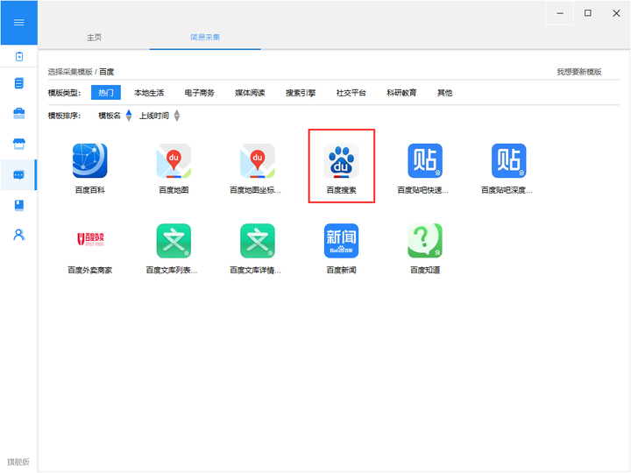Image resolution: width=631 pixels, height=473 pixels.
Task: Sort templates by 模板名 arrows
Action: tap(129, 116)
